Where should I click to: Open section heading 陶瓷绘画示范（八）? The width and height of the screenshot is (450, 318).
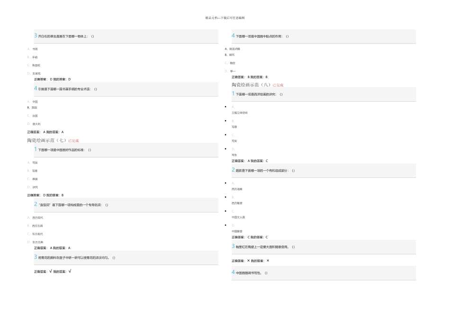(251, 85)
